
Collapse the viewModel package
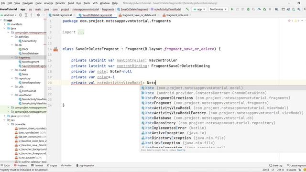12,95
